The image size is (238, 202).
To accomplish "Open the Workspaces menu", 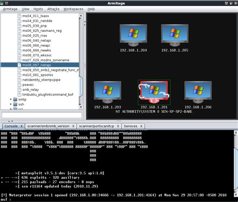I will pos(73,9).
